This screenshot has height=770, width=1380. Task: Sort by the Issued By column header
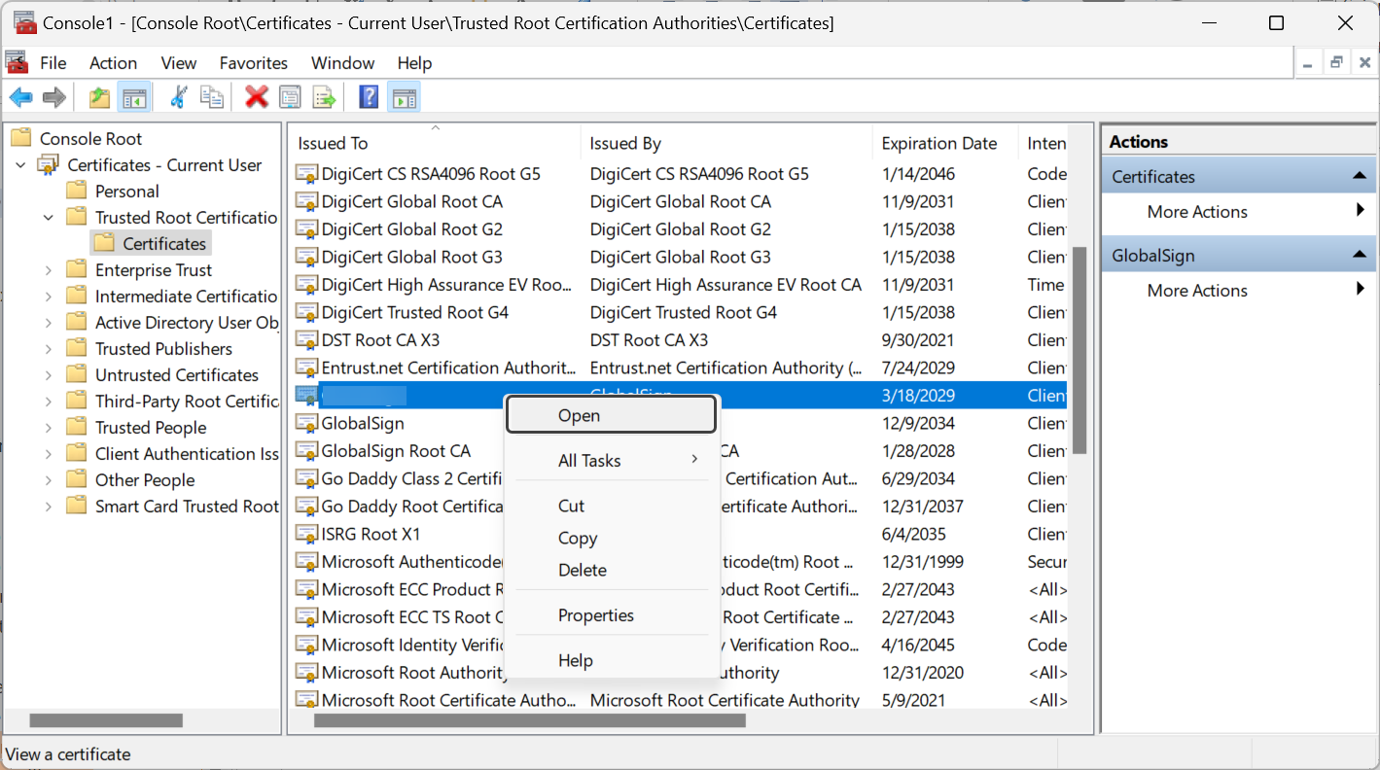[x=726, y=143]
